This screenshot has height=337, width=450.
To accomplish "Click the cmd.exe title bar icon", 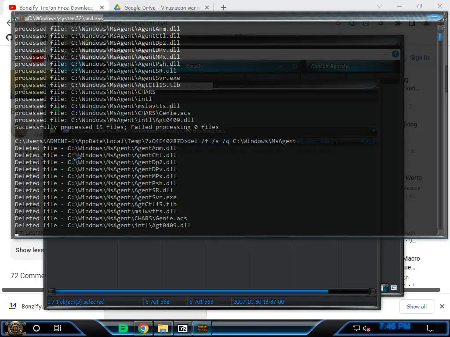I will pos(22,18).
